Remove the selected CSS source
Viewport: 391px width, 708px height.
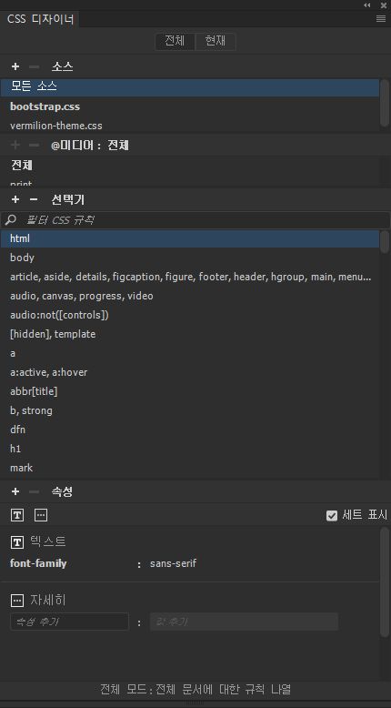tap(34, 66)
